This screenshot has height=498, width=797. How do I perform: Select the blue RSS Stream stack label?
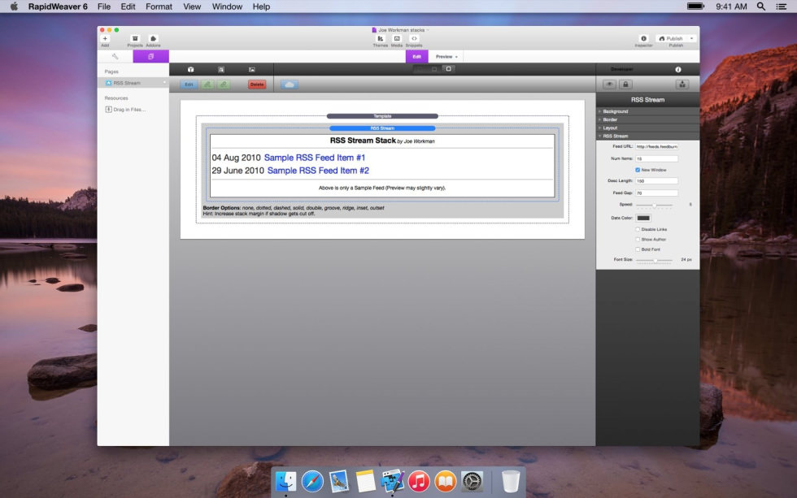[382, 128]
